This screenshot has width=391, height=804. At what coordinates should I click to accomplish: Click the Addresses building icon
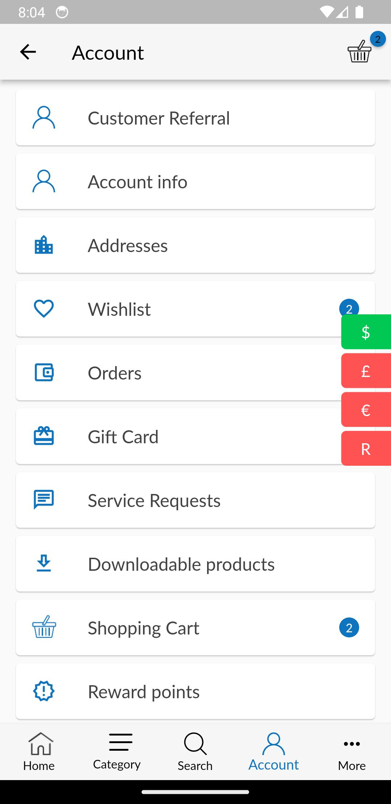point(44,245)
